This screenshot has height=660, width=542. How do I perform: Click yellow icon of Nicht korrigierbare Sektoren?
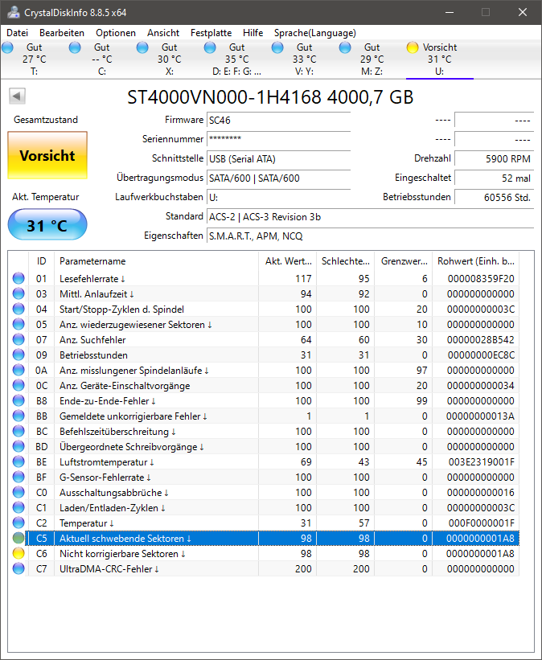pos(18,554)
